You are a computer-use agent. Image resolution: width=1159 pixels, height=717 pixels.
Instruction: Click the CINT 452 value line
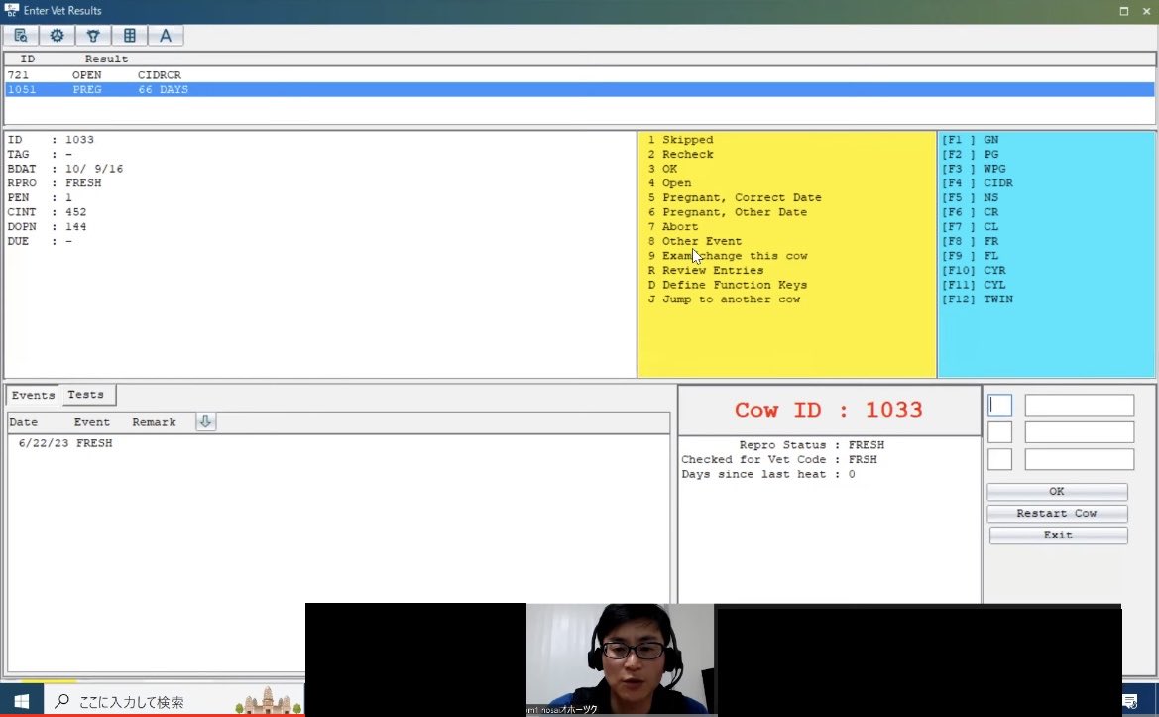point(48,212)
